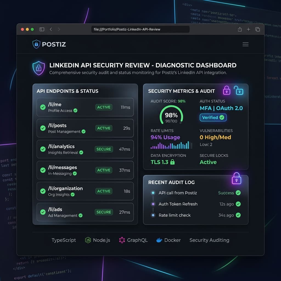The image size is (281, 281).
Task: Click the rate limits usage bar chart
Action: pos(171,145)
